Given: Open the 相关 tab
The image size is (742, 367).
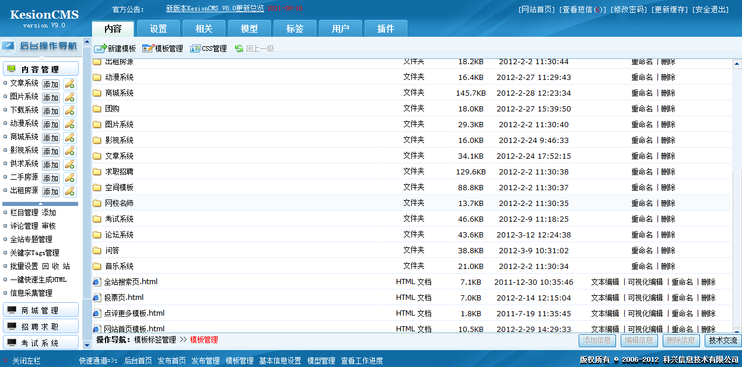Looking at the screenshot, I should point(204,29).
